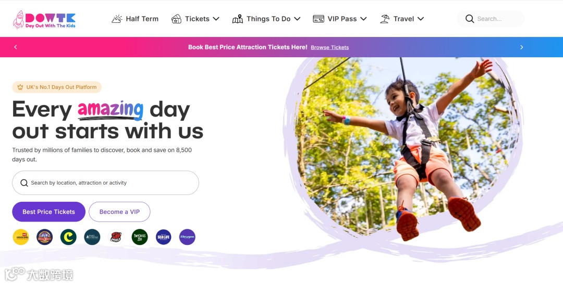Open the VIP Pass dropdown
Image resolution: width=563 pixels, height=285 pixels.
(x=340, y=19)
